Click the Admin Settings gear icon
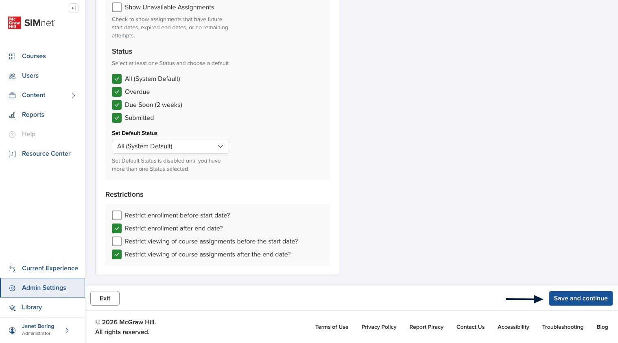Screen dimensions: 618x343 pyautogui.click(x=12, y=288)
